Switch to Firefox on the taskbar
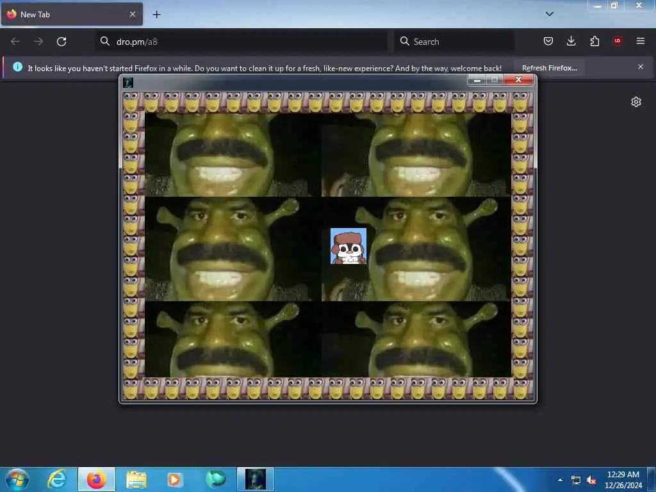Image resolution: width=656 pixels, height=492 pixels. 97,479
